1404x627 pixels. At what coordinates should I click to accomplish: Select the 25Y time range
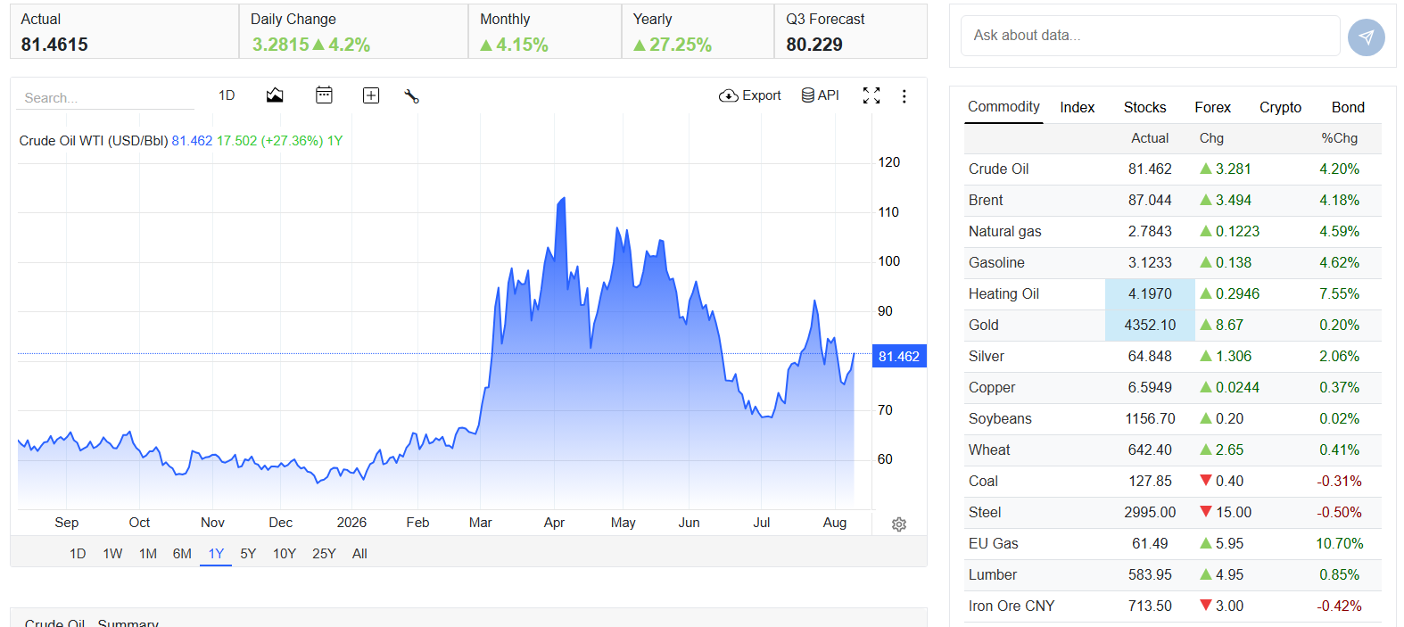coord(324,554)
